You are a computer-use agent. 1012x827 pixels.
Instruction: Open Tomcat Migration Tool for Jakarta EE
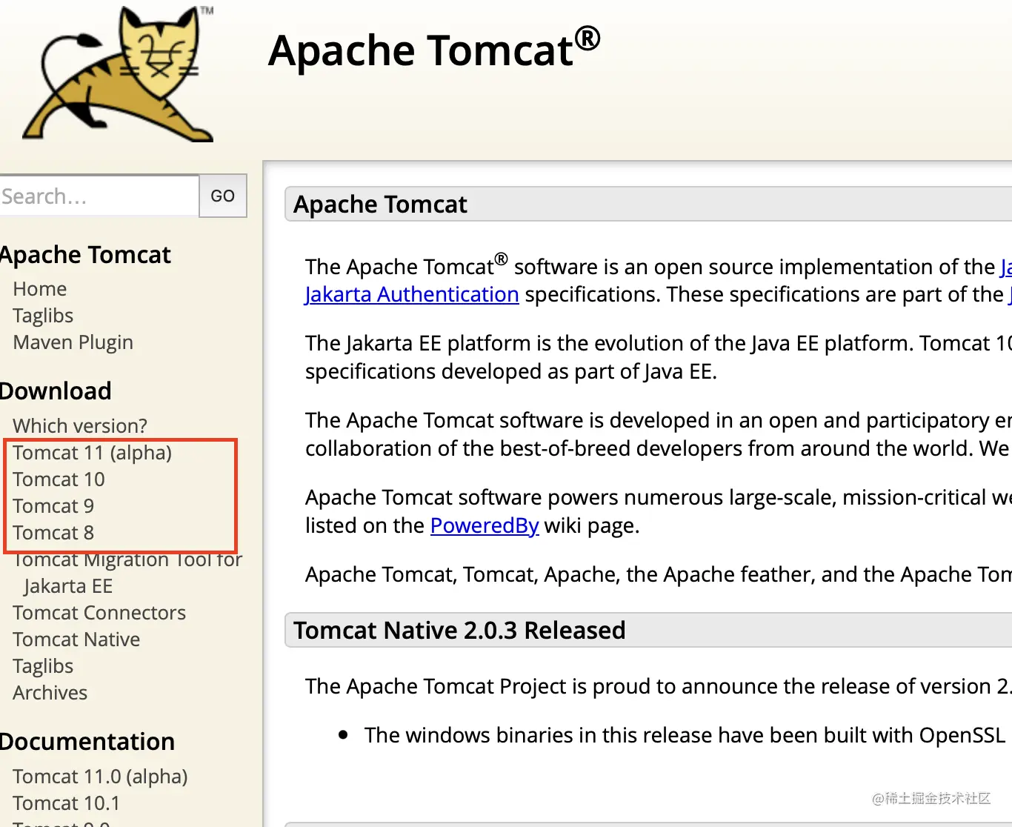point(127,573)
